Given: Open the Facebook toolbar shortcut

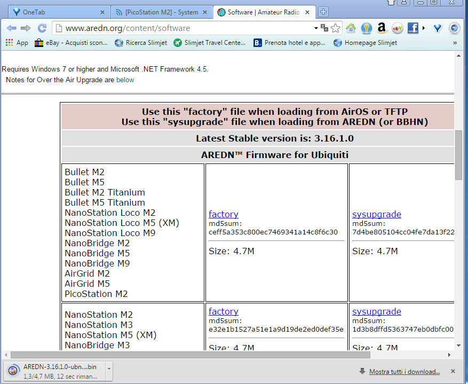Looking at the screenshot, I should point(413,28).
